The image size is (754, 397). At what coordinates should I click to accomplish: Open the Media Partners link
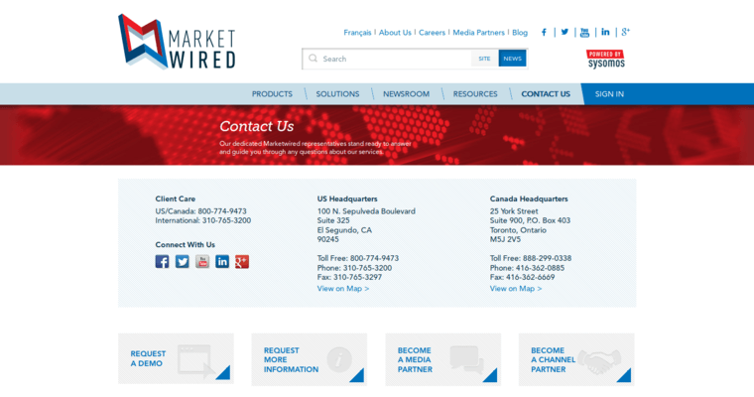(478, 32)
